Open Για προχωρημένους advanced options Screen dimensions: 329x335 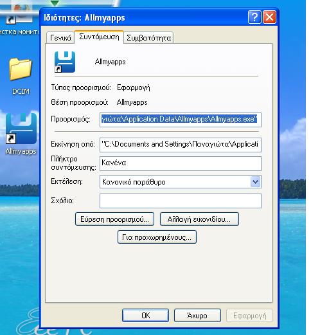[x=157, y=237]
